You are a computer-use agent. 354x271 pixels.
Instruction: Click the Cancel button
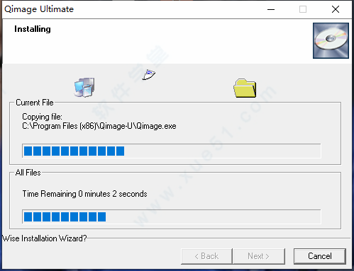[x=320, y=256]
